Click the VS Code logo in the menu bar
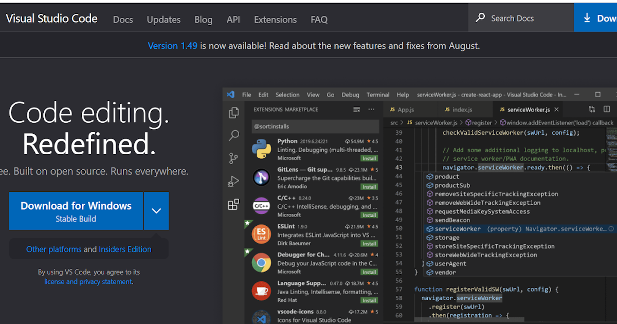 pos(230,95)
